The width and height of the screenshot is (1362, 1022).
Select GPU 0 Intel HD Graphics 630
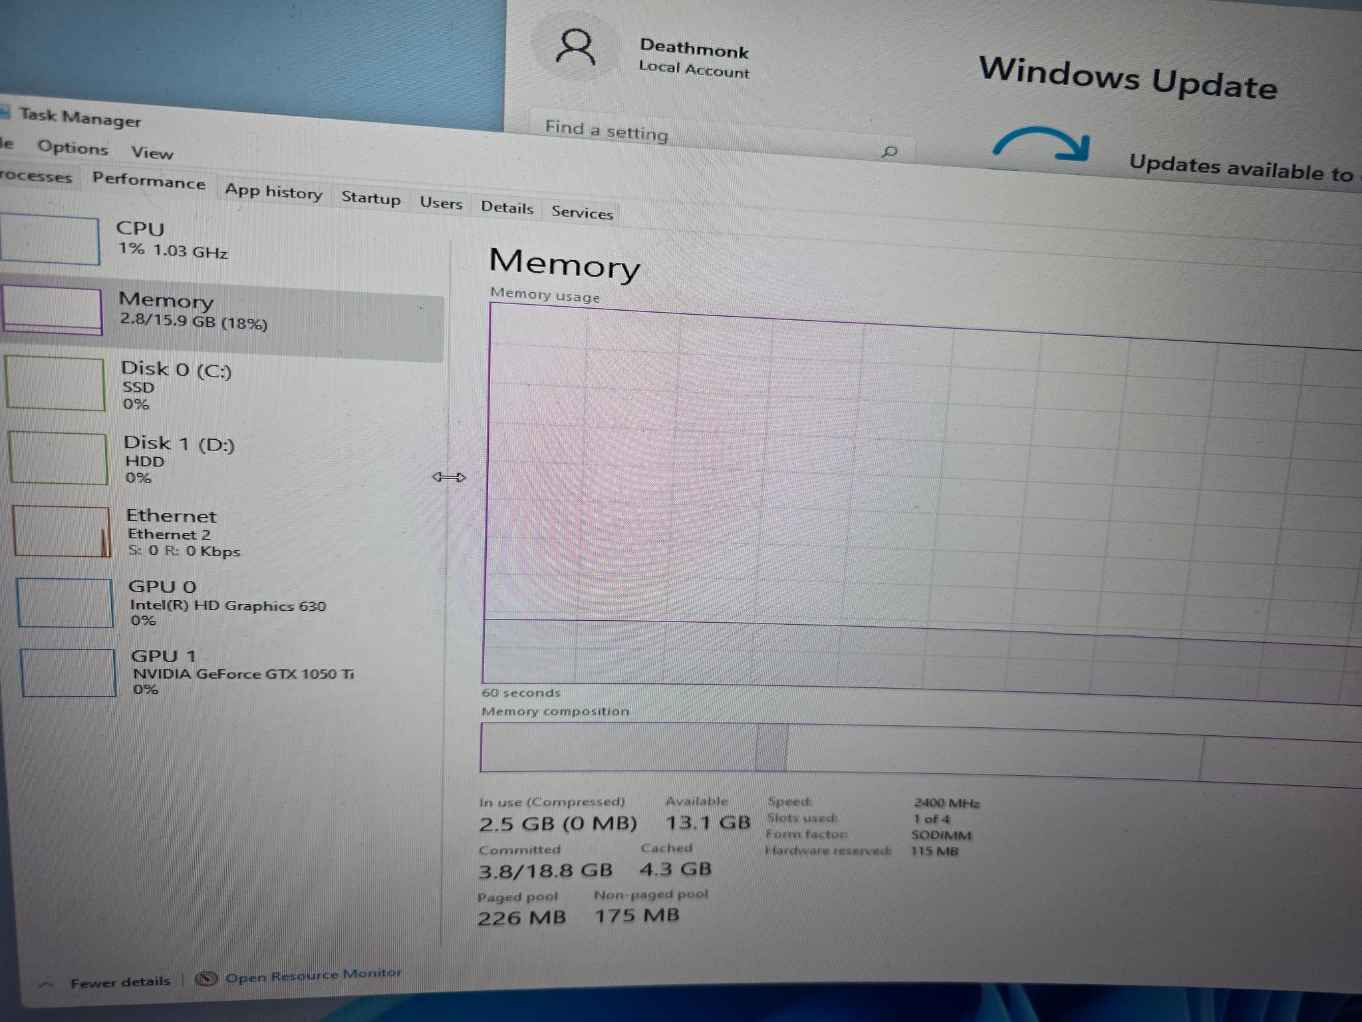(230, 603)
